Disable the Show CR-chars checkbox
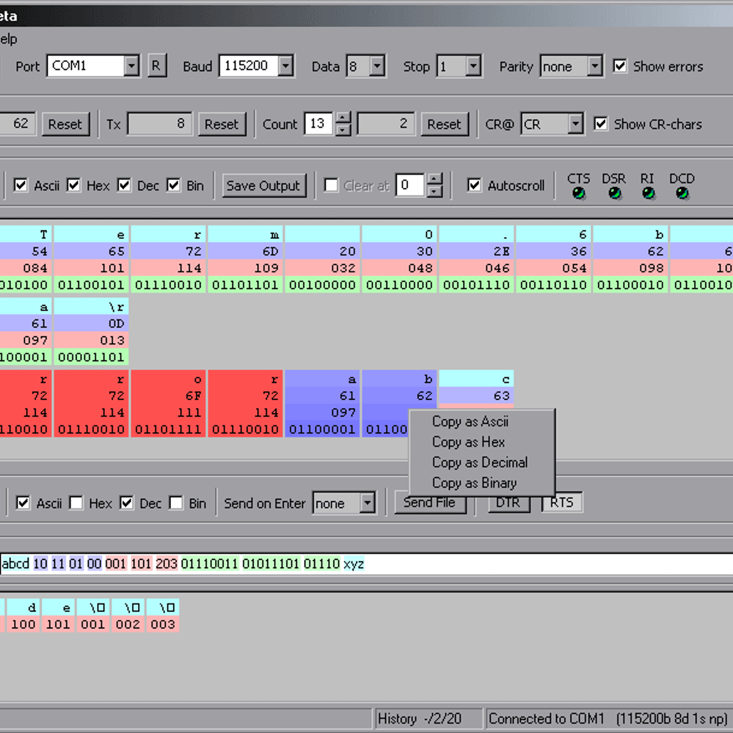This screenshot has width=733, height=733. [601, 124]
